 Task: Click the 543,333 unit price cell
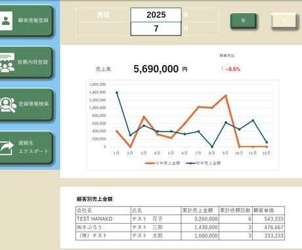tap(269, 219)
